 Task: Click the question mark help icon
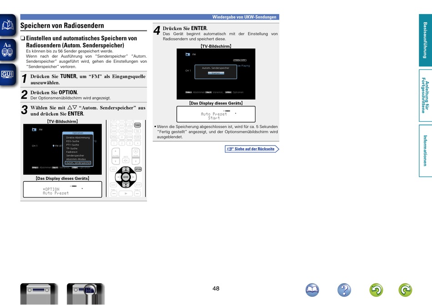[x=344, y=290]
